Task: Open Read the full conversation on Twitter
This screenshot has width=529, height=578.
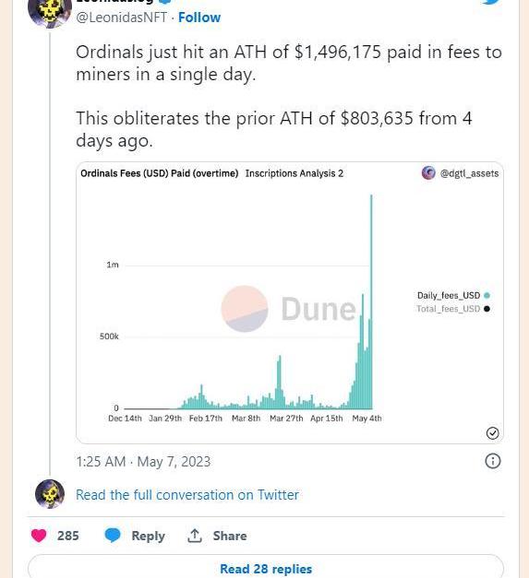Action: point(187,495)
